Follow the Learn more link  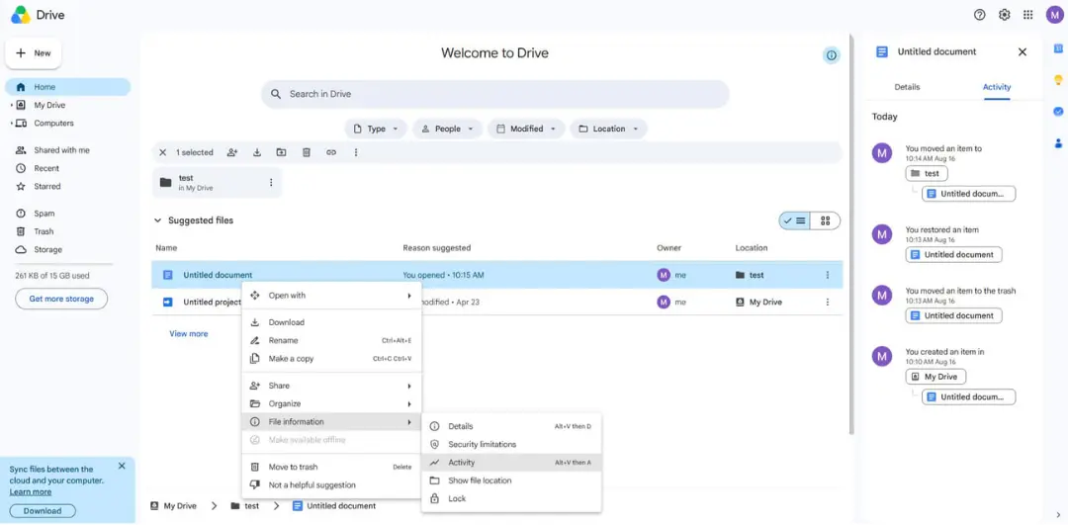[x=31, y=491]
